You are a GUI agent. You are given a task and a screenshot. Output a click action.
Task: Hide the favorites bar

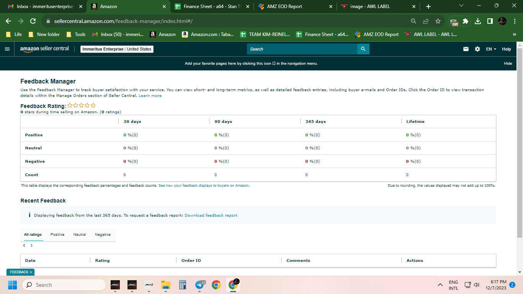click(x=508, y=64)
